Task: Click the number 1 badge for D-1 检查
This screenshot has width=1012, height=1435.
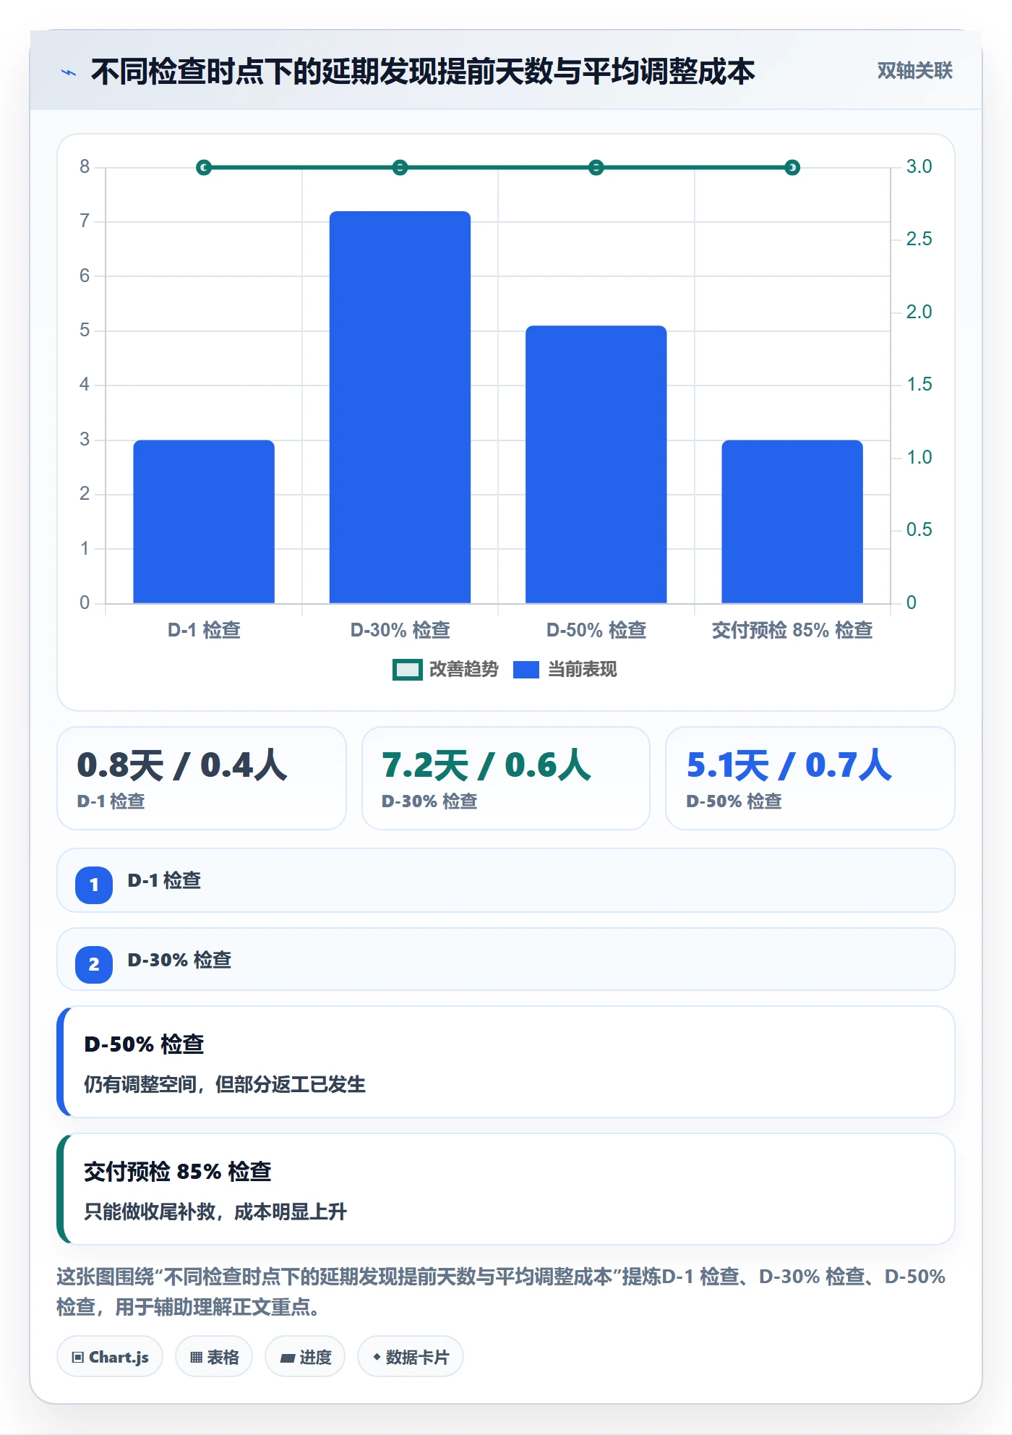Action: [x=94, y=885]
